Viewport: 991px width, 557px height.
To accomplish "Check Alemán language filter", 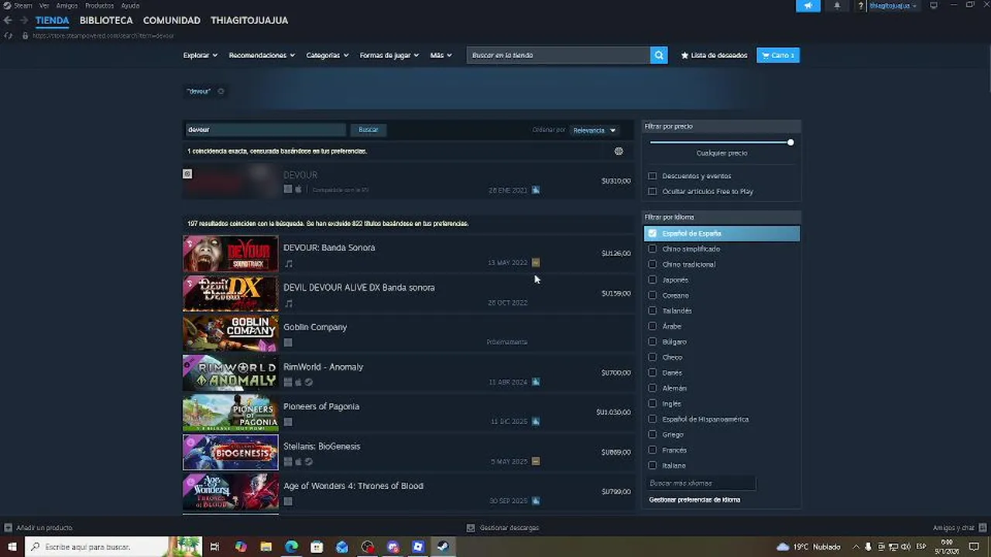I will [x=653, y=388].
